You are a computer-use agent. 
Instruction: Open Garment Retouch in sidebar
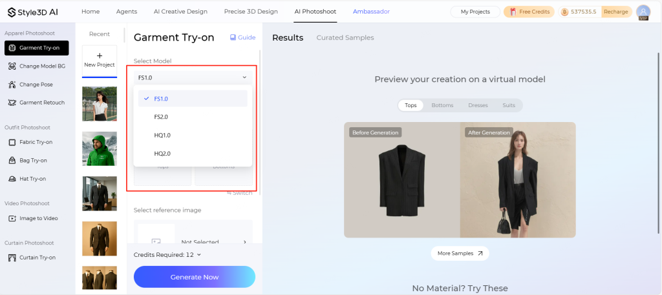pos(36,103)
